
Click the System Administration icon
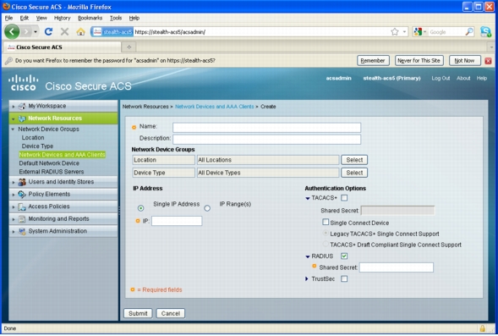22,231
